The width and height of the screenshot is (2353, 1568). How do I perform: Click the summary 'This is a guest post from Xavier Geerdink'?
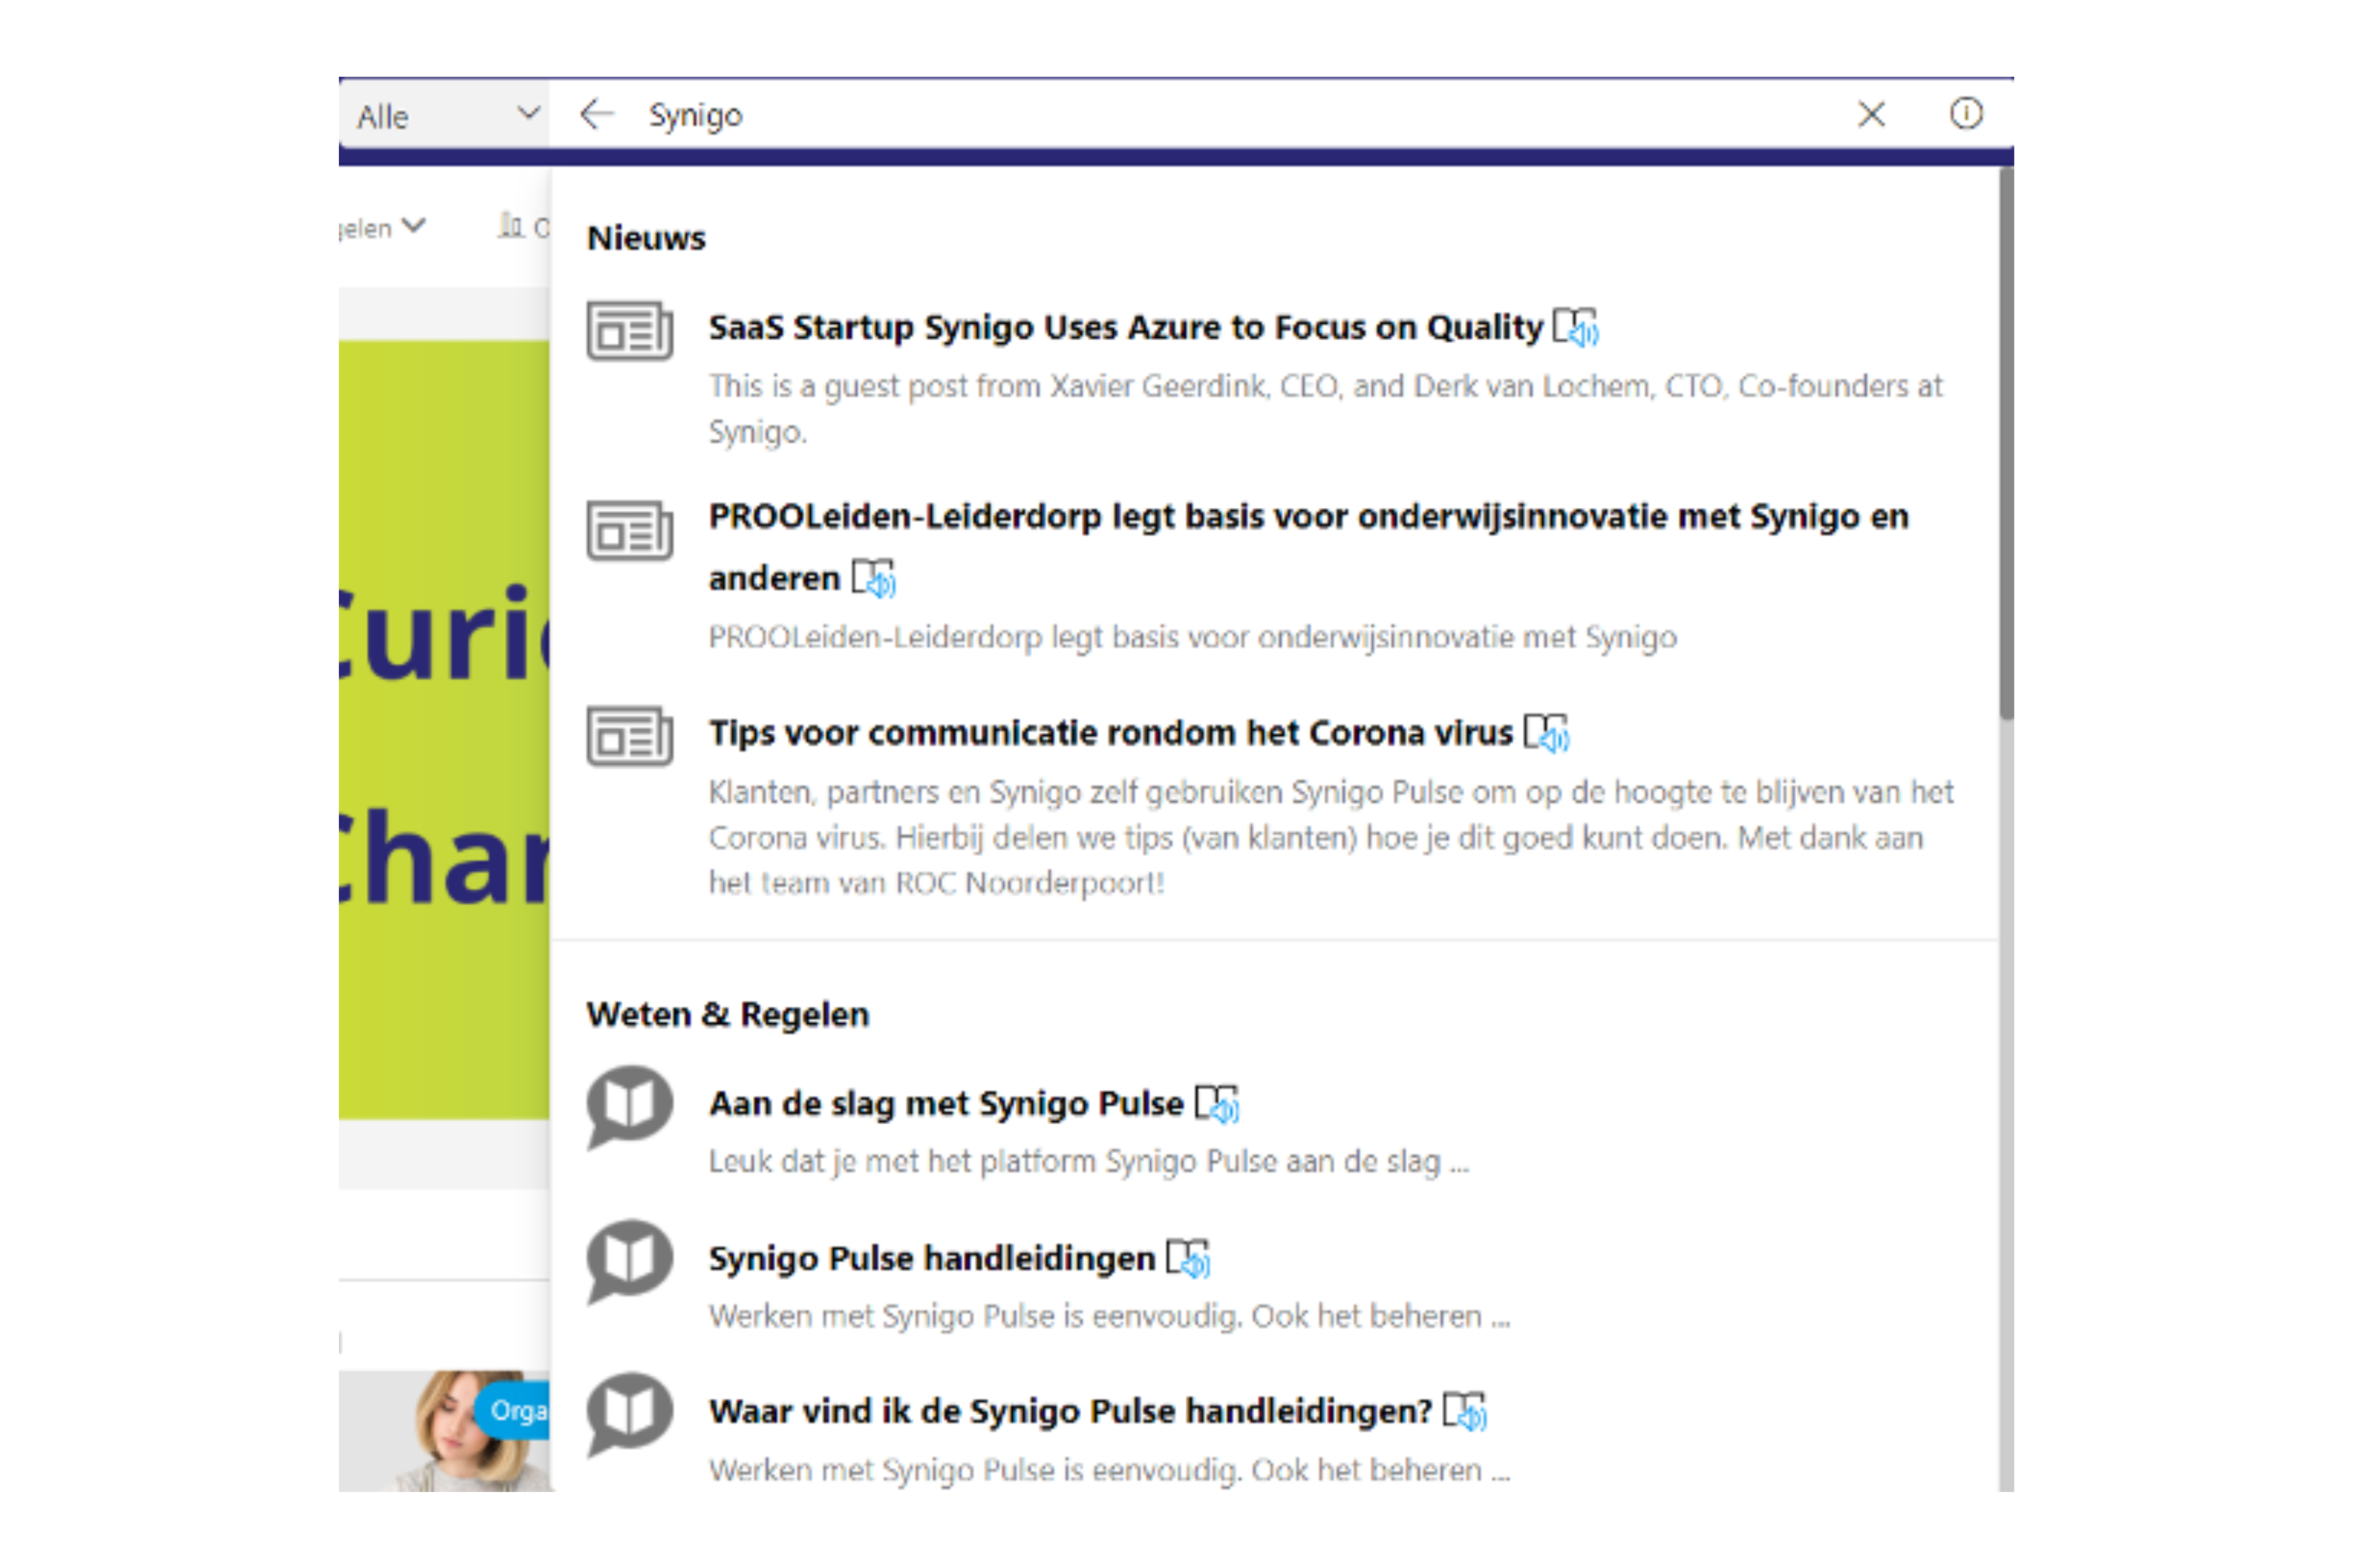(x=1326, y=409)
